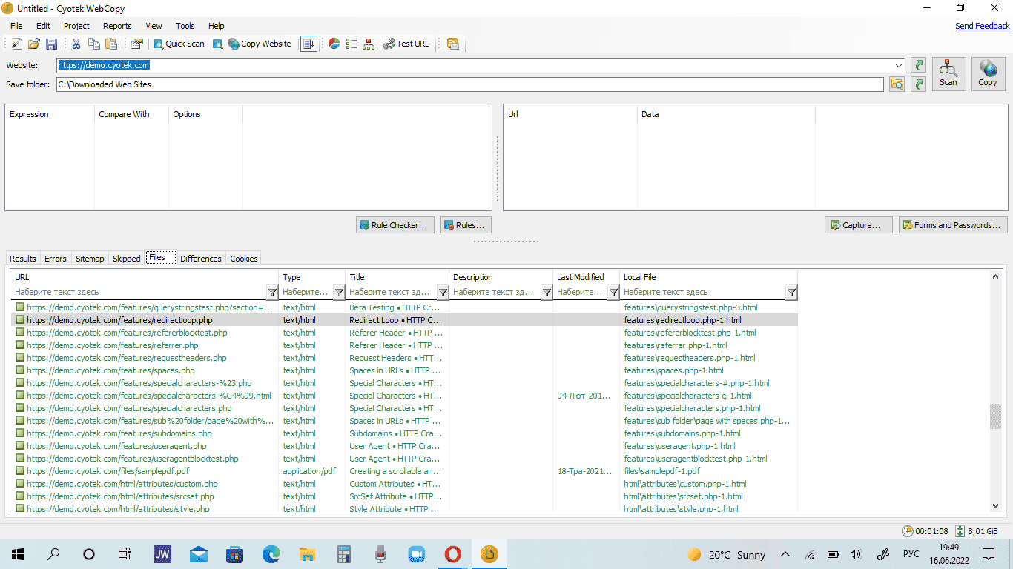This screenshot has width=1013, height=569.
Task: Click the Copy Website toolbar icon
Action: pyautogui.click(x=259, y=44)
